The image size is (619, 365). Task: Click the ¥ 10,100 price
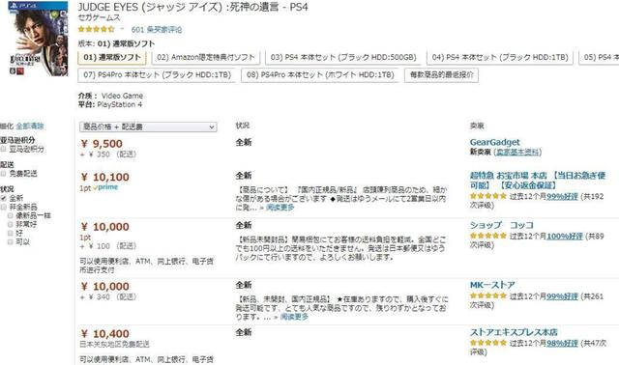pos(105,178)
